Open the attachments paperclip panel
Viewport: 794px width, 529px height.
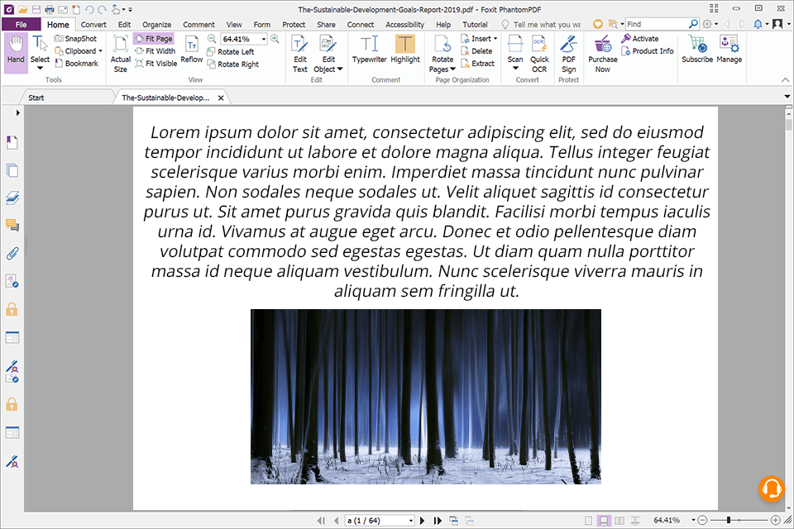pos(12,253)
